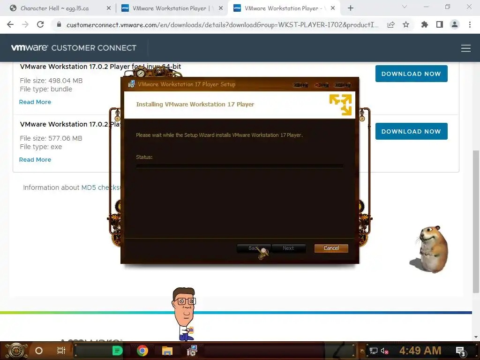This screenshot has width=480, height=360.
Task: Reload the VMware download page
Action: (40, 24)
